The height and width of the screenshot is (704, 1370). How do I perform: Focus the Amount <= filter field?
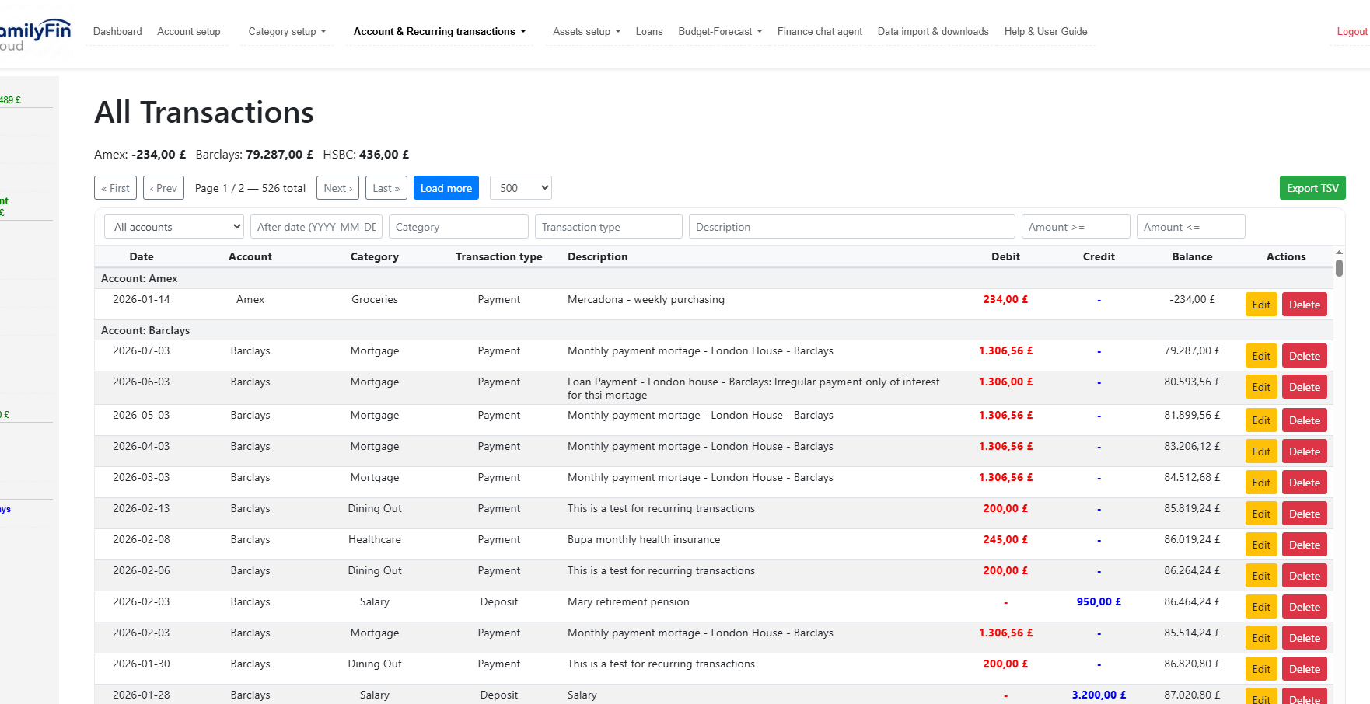1191,227
